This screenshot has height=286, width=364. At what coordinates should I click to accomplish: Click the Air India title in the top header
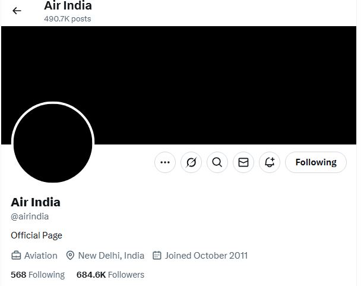tap(68, 6)
